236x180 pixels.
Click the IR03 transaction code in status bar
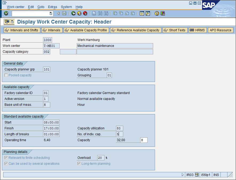click(190, 175)
